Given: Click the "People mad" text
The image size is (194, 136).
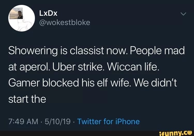Looking at the screenshot, I should coord(157,51).
